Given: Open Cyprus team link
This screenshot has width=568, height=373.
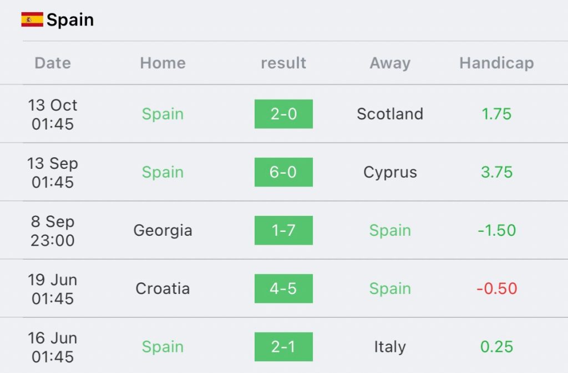Looking at the screenshot, I should tap(390, 173).
